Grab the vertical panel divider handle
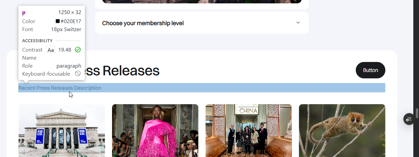 tap(417, 113)
